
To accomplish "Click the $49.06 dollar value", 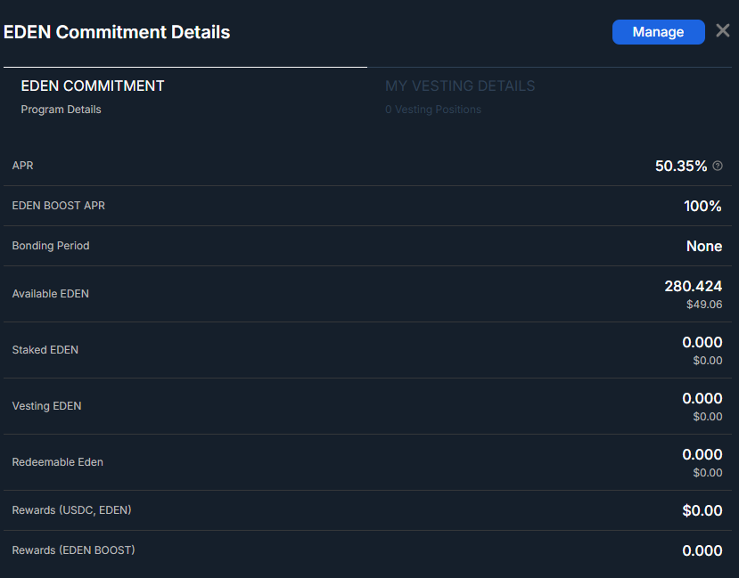I will (703, 305).
